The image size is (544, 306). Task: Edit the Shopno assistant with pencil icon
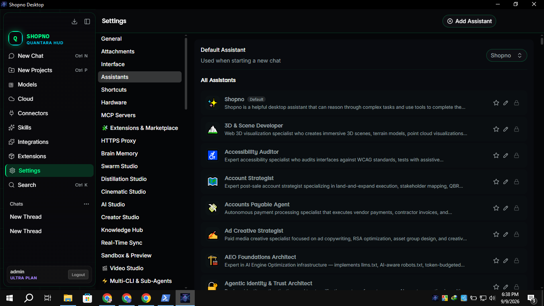click(506, 103)
